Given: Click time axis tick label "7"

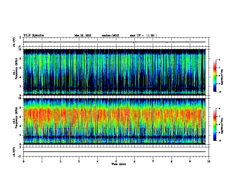Looking at the screenshot, I should 153,161.
